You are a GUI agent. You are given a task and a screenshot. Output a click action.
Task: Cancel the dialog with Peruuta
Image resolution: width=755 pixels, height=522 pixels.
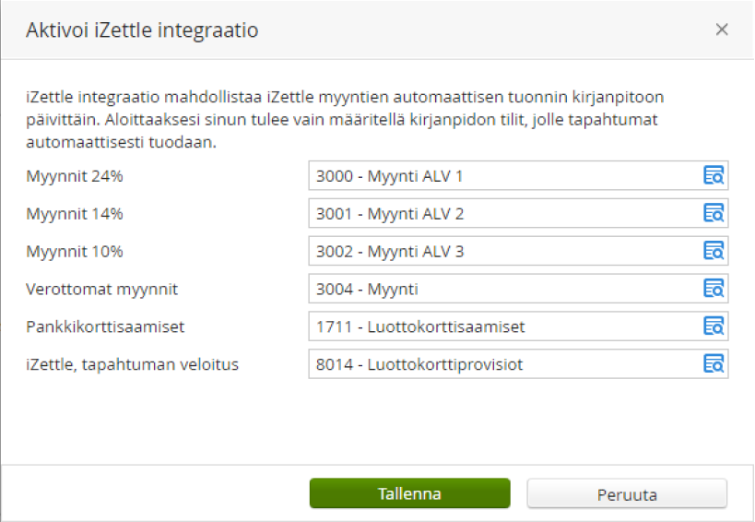coord(627,493)
